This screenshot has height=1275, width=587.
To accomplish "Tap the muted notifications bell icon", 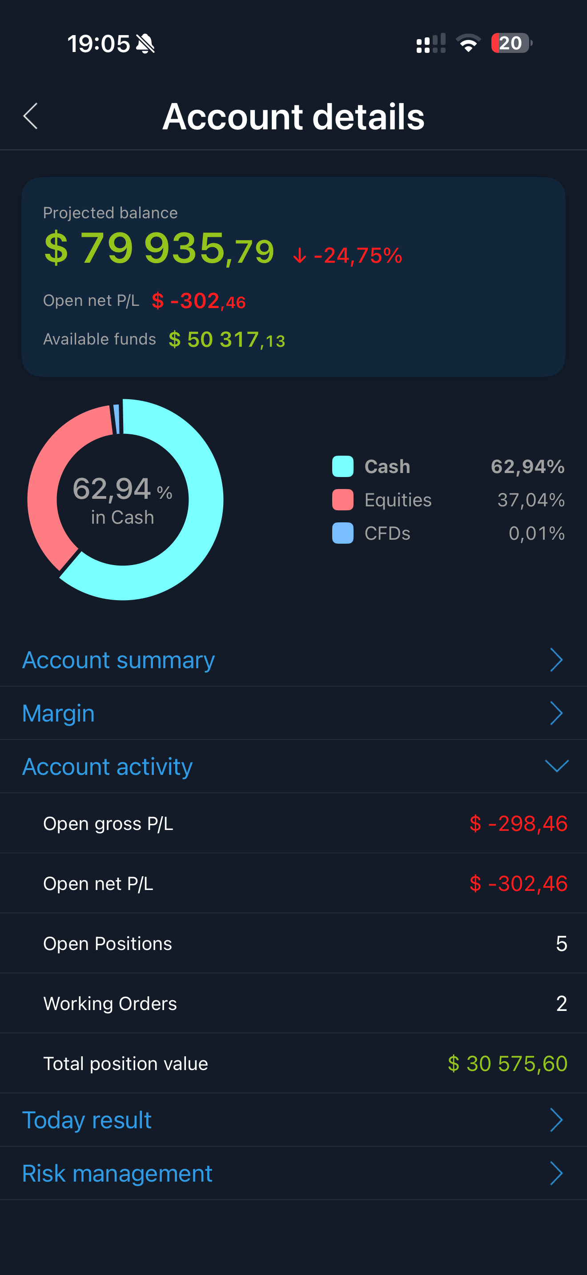I will [x=146, y=44].
